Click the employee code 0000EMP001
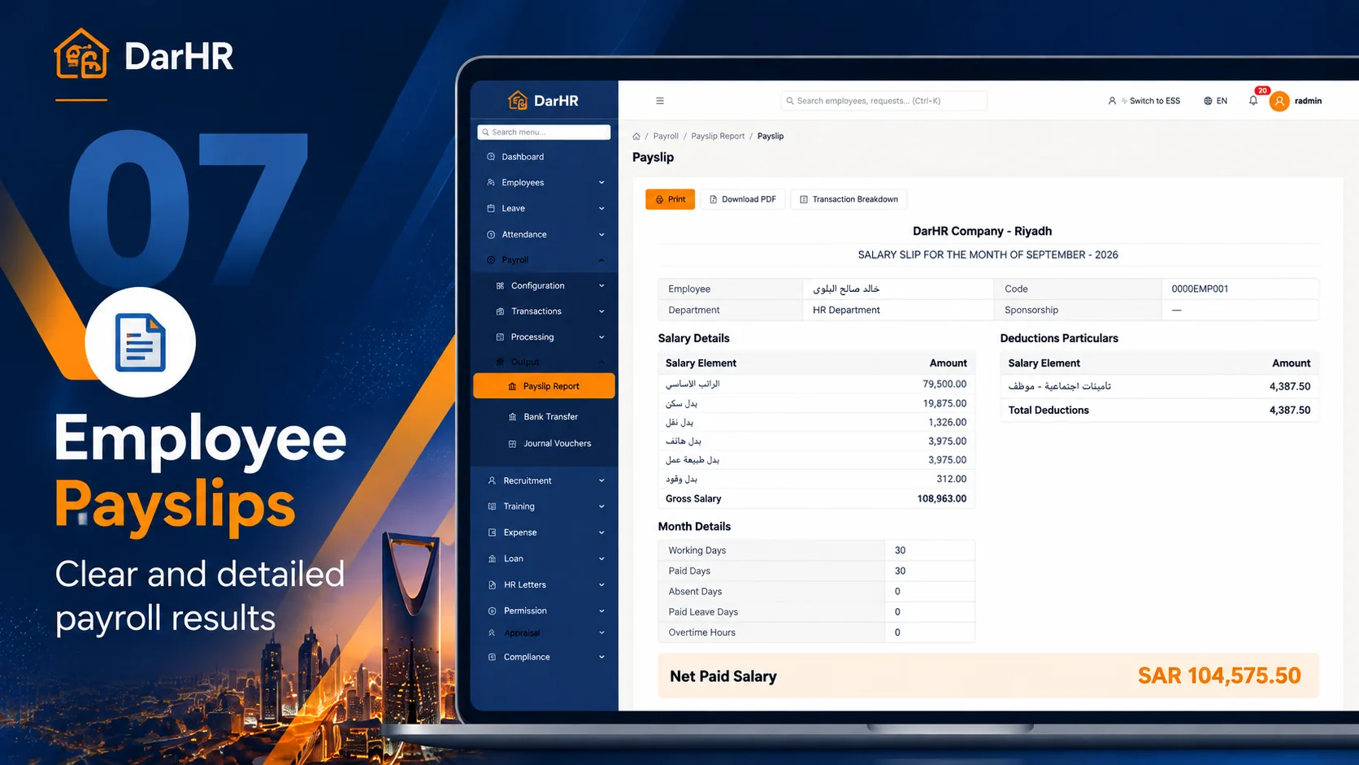The image size is (1359, 765). pyautogui.click(x=1200, y=289)
